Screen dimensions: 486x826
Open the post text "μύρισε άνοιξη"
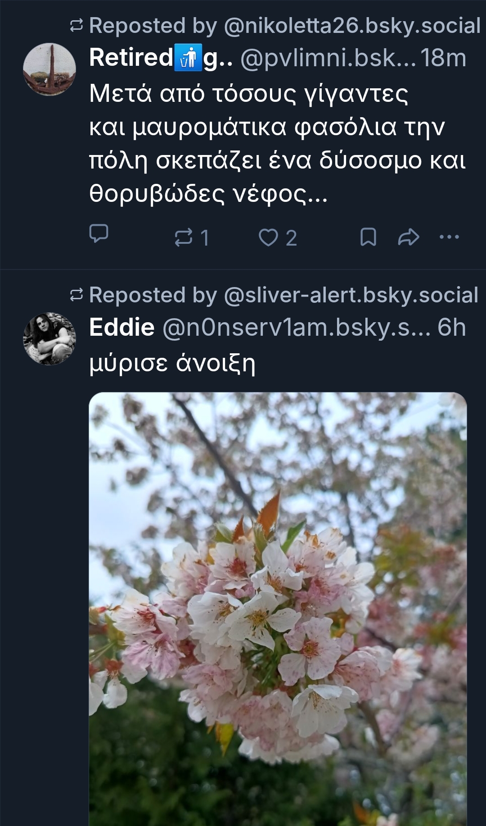[172, 363]
